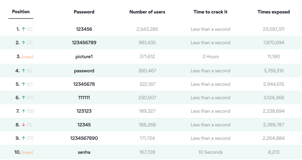Click the Times exposed column header
The image size is (302, 160).
pyautogui.click(x=273, y=12)
